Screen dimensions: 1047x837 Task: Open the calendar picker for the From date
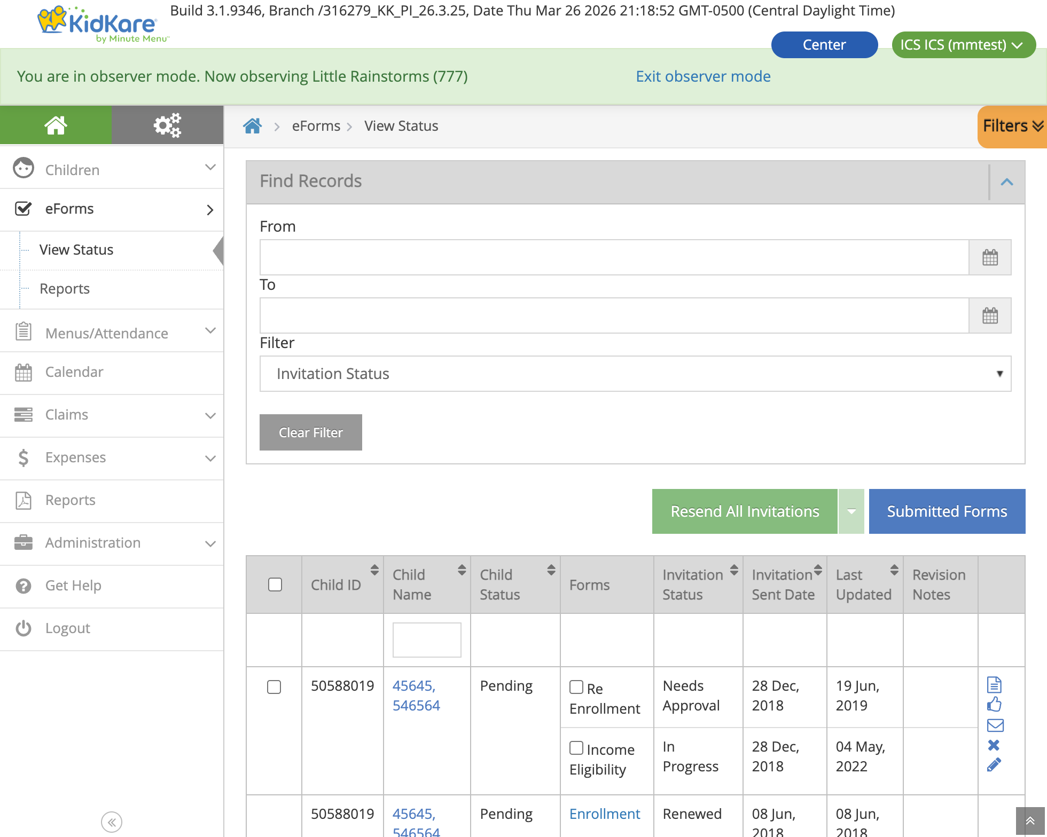point(990,257)
